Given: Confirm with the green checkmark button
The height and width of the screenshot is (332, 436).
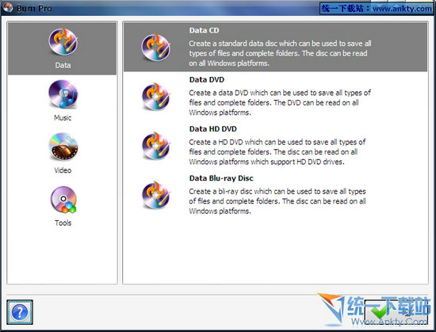Looking at the screenshot, I should 396,312.
